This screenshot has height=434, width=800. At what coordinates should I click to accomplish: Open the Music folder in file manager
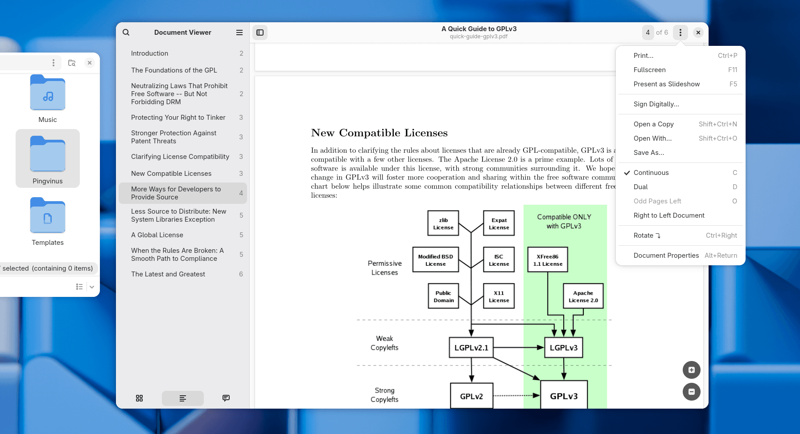point(48,99)
